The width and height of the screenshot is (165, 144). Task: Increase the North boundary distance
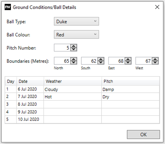point(74,59)
